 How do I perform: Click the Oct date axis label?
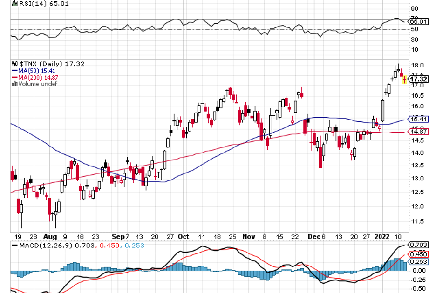tap(184, 236)
